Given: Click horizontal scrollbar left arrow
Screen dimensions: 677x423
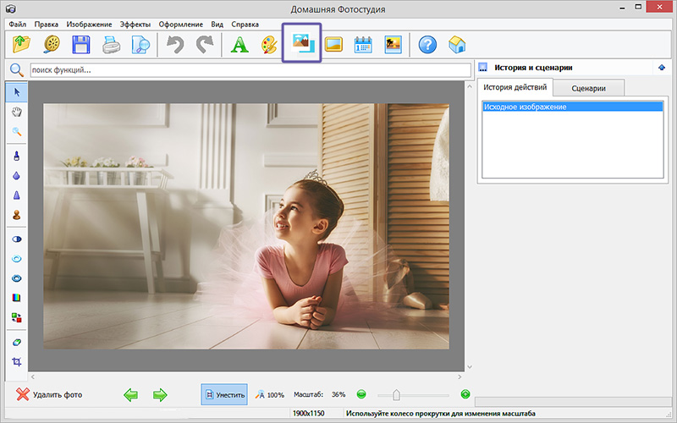Looking at the screenshot, I should point(33,376).
